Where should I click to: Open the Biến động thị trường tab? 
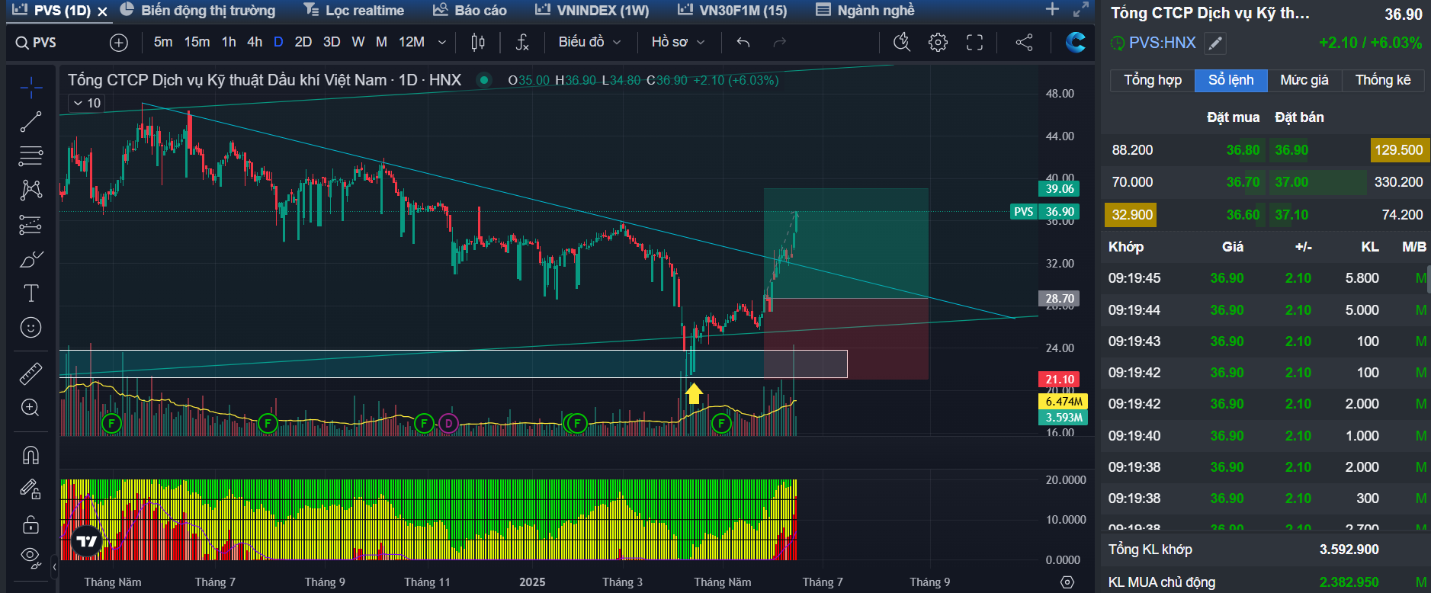(x=197, y=11)
